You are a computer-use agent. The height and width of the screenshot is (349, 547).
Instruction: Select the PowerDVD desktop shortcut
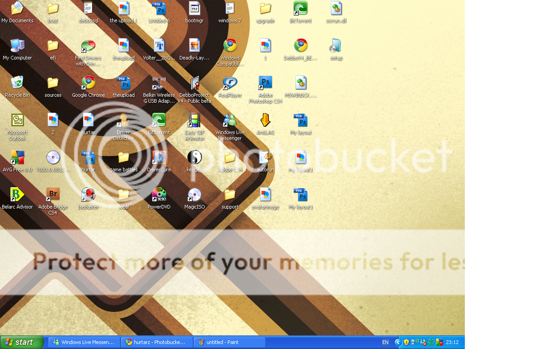pos(159,196)
